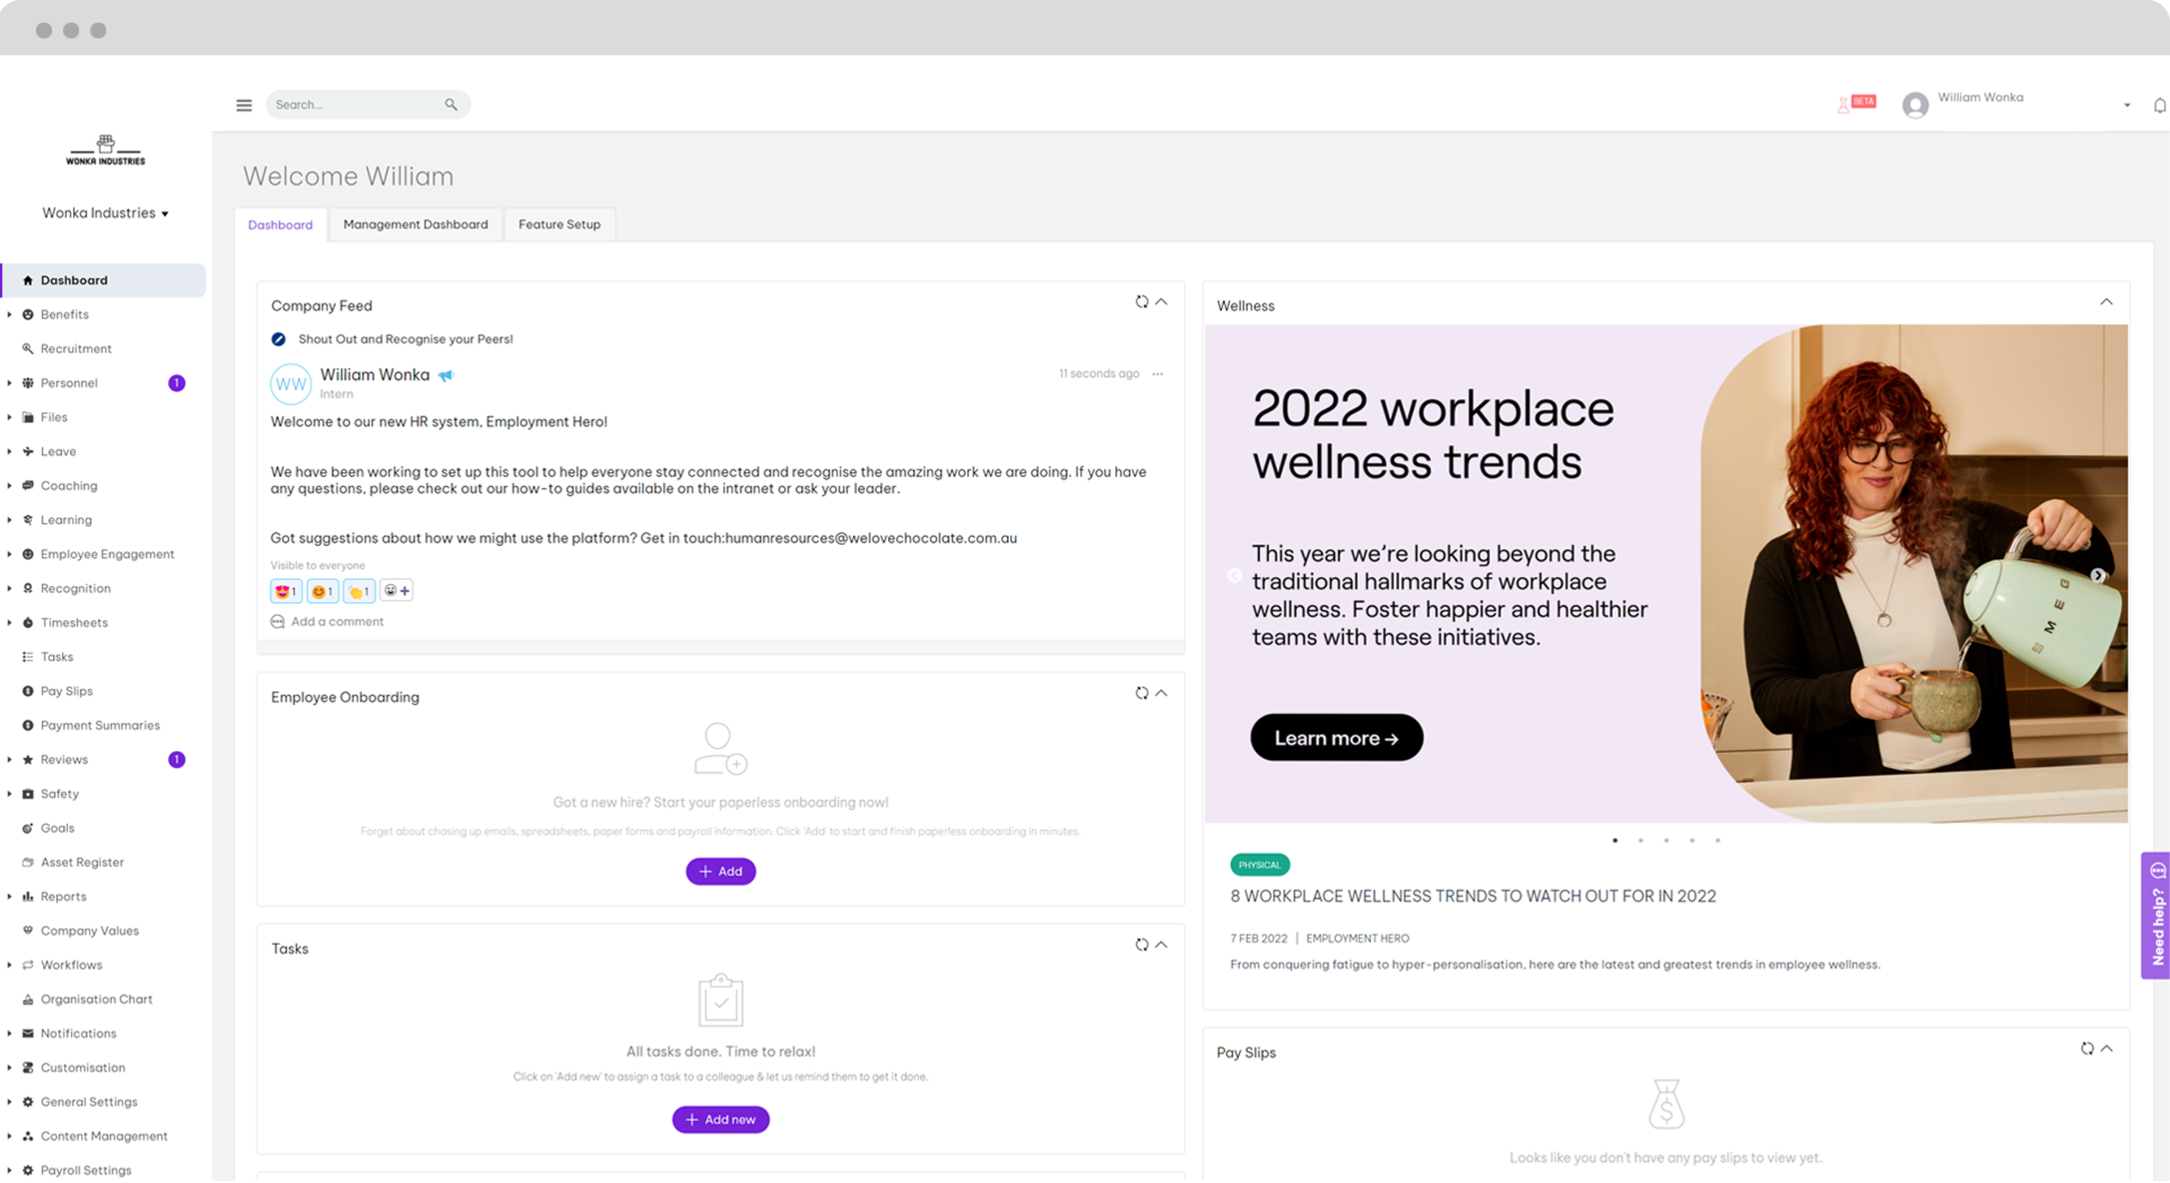This screenshot has height=1183, width=2170.
Task: Click the Learn more button on the wellness banner
Action: pyautogui.click(x=1335, y=737)
